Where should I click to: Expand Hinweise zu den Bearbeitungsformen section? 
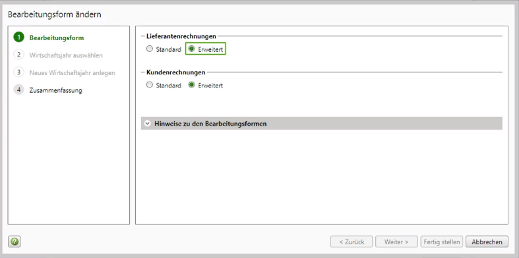[321, 124]
